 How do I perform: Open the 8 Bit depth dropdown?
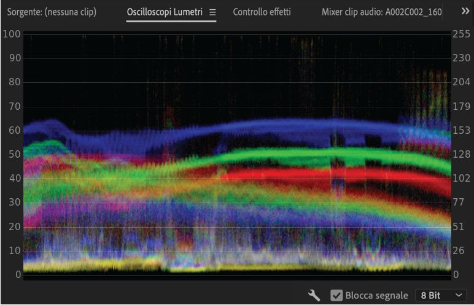click(x=441, y=295)
